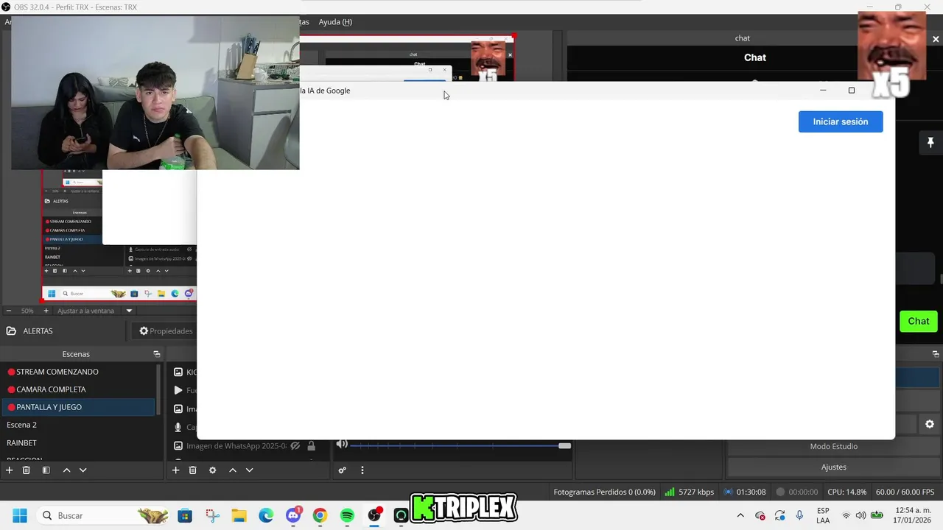Zoom in the preview with the plus icon

(x=46, y=311)
